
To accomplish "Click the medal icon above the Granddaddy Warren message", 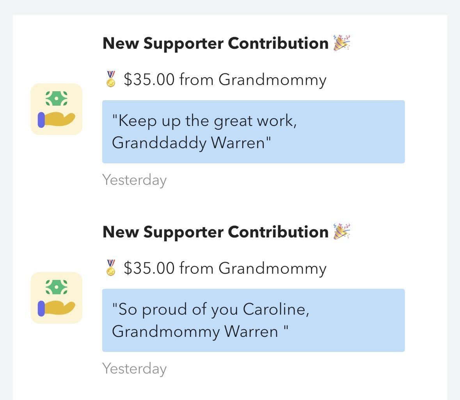I will click(111, 79).
